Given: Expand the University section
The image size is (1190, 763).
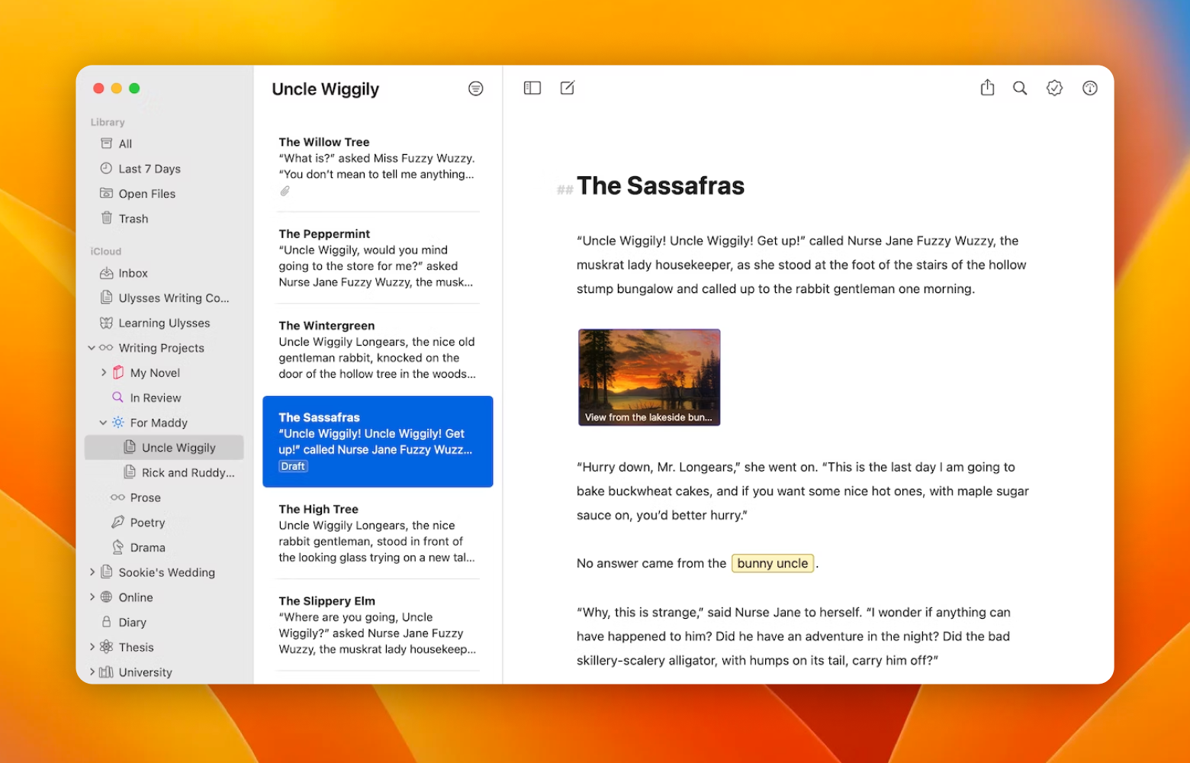Looking at the screenshot, I should (x=92, y=671).
